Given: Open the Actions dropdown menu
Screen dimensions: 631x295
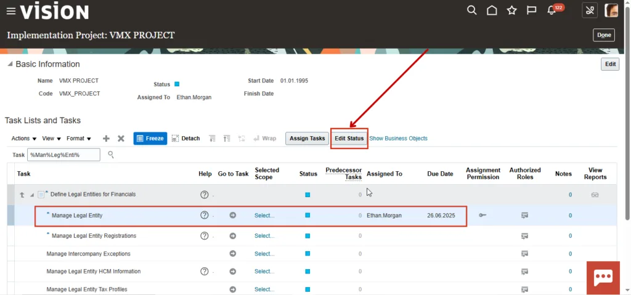Looking at the screenshot, I should pyautogui.click(x=24, y=139).
